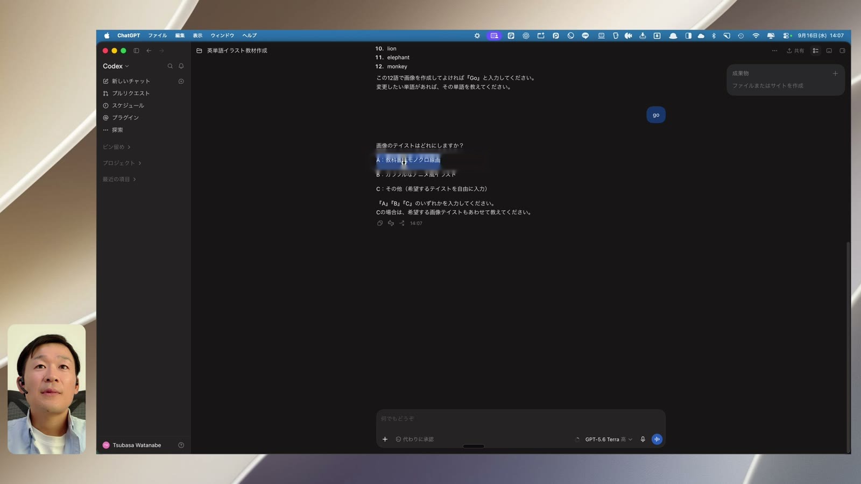Open the ヘルプ menu

pyautogui.click(x=249, y=35)
